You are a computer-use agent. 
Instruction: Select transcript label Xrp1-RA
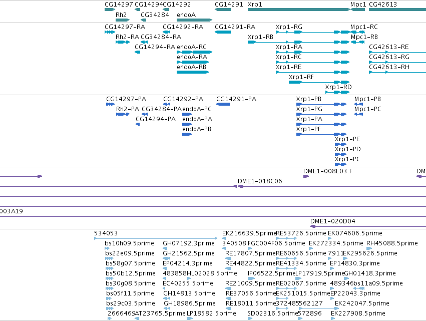289,47
